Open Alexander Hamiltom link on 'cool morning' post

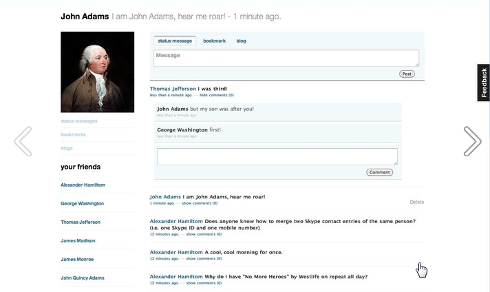click(x=176, y=252)
